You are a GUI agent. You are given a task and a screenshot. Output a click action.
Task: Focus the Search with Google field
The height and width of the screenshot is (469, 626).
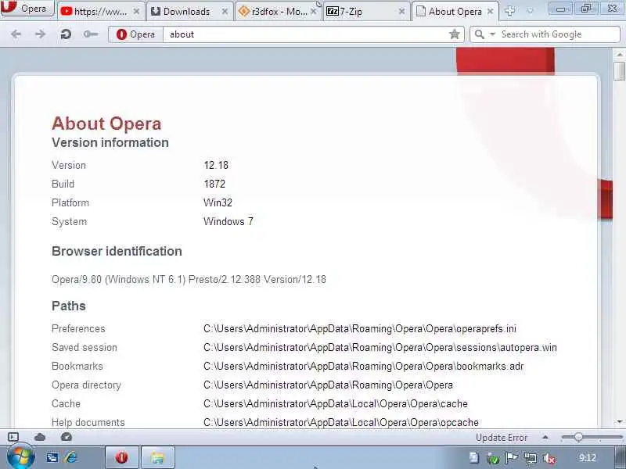point(559,34)
